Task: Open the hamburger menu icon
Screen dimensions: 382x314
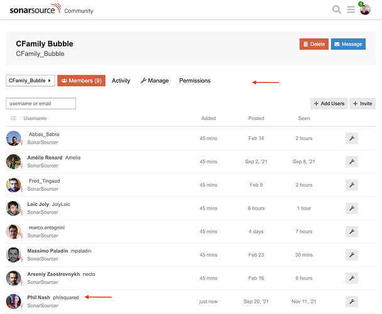Action: point(351,9)
